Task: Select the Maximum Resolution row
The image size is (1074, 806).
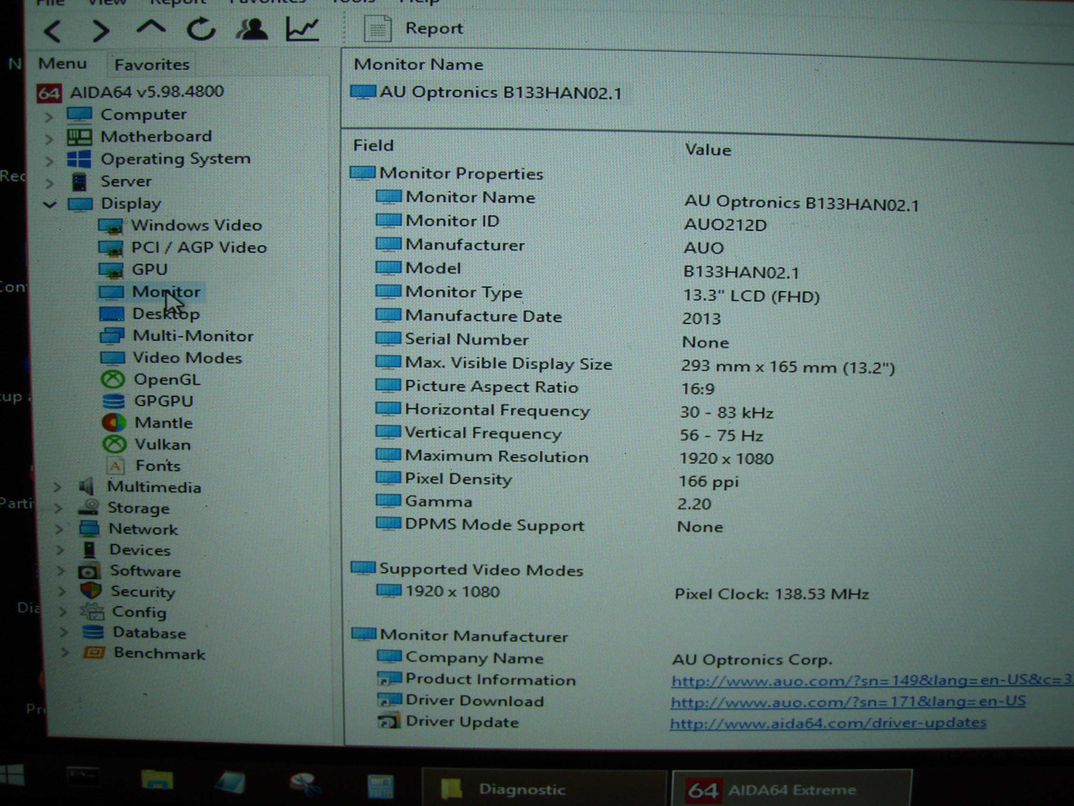Action: (x=575, y=457)
